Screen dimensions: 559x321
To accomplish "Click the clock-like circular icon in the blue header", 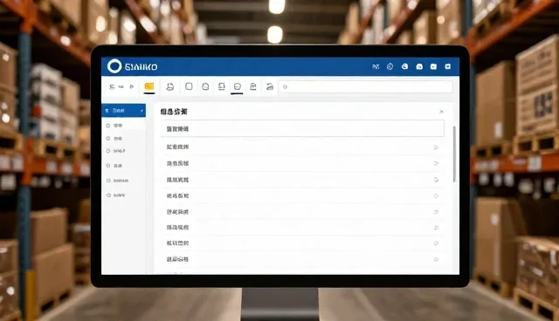I will (390, 66).
